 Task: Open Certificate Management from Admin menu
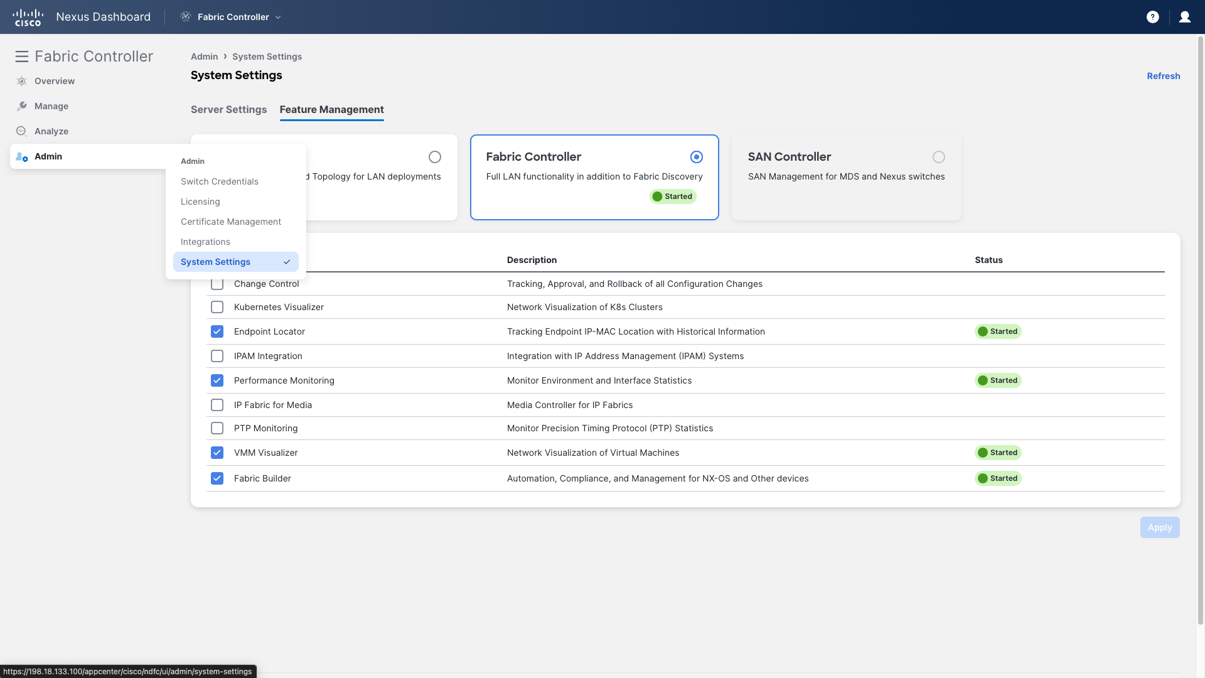(x=236, y=222)
